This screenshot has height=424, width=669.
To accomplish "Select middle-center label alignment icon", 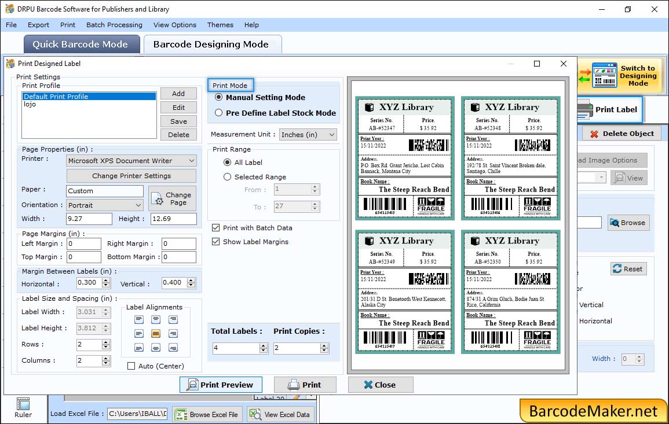I will [156, 334].
